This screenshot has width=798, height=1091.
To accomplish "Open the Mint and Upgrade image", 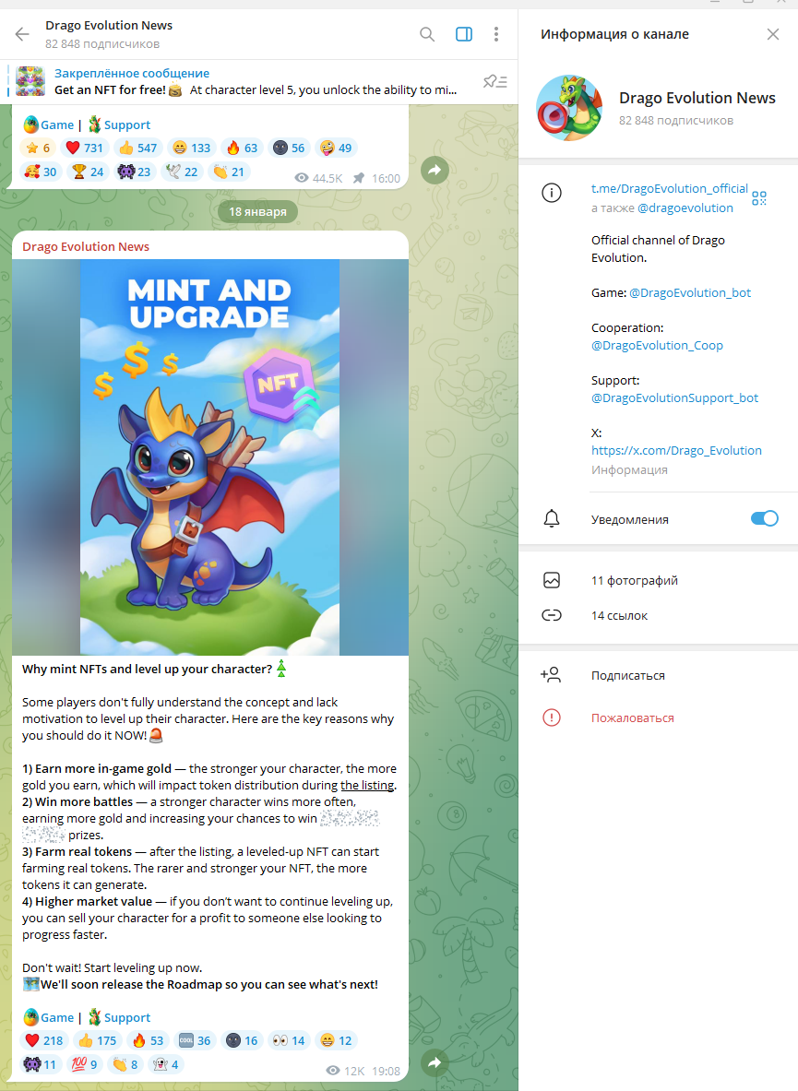I will tap(210, 457).
